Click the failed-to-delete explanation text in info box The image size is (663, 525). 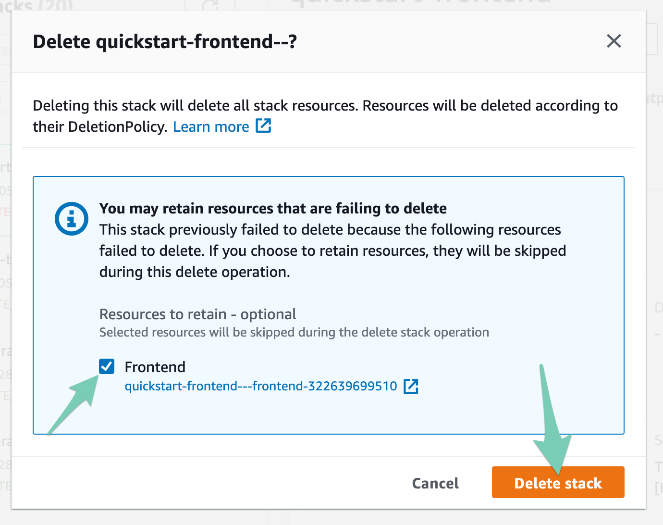tap(332, 250)
